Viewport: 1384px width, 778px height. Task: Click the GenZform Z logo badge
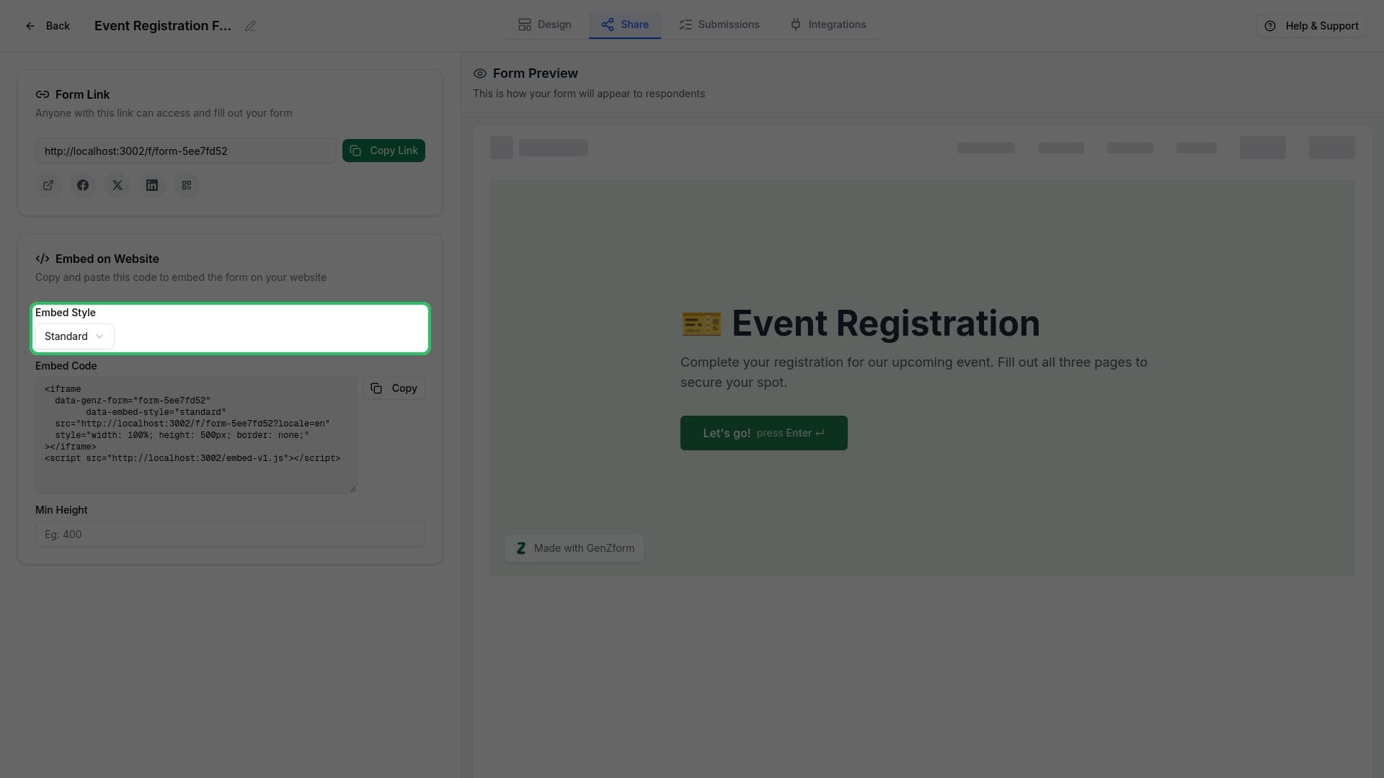(520, 547)
